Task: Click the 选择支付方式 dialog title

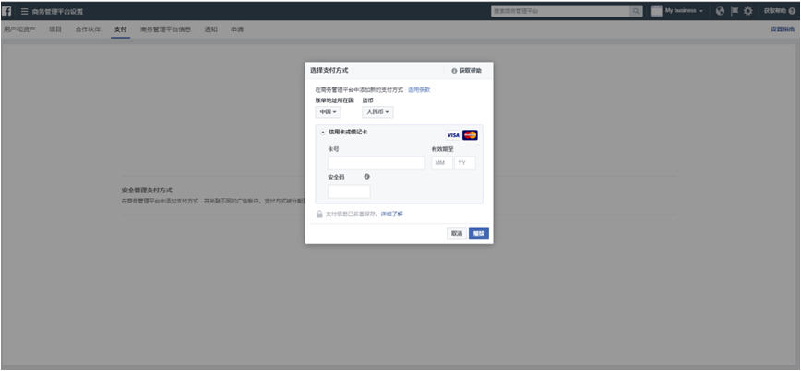Action: pyautogui.click(x=329, y=70)
